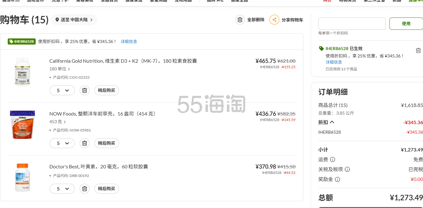
Task: Click the Vitamin D3 + K2 bottle thumbnail
Action: (22, 72)
